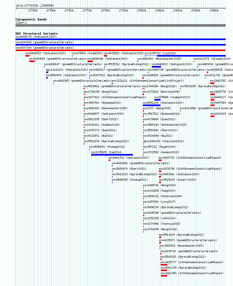This screenshot has height=286, width=233.
Task: Select the 11p14.1 cytogenetic band bar
Action: click(120, 25)
